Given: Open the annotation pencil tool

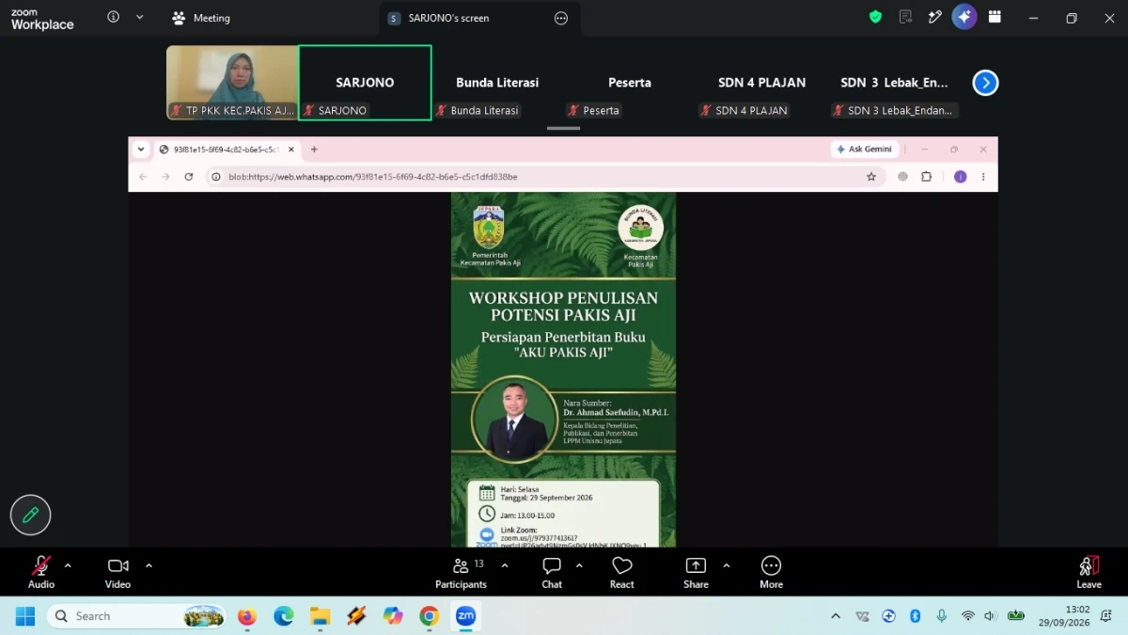Looking at the screenshot, I should pyautogui.click(x=30, y=515).
